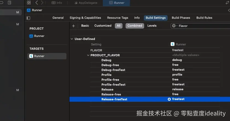Go forward with the right chevron
The height and width of the screenshot is (121, 230).
(x=42, y=3)
